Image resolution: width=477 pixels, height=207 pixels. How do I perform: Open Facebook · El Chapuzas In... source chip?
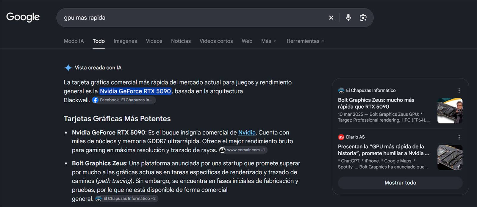tap(123, 100)
